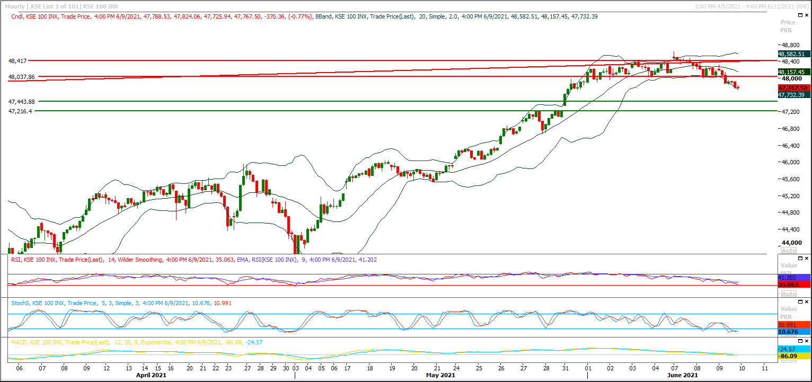The width and height of the screenshot is (812, 382).
Task: Maximize the StochS indicator pane
Action: pyautogui.click(x=800, y=301)
